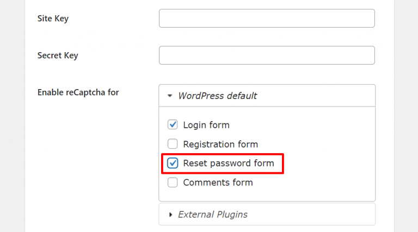
Task: Select the "Secret Key" field label
Action: (58, 55)
